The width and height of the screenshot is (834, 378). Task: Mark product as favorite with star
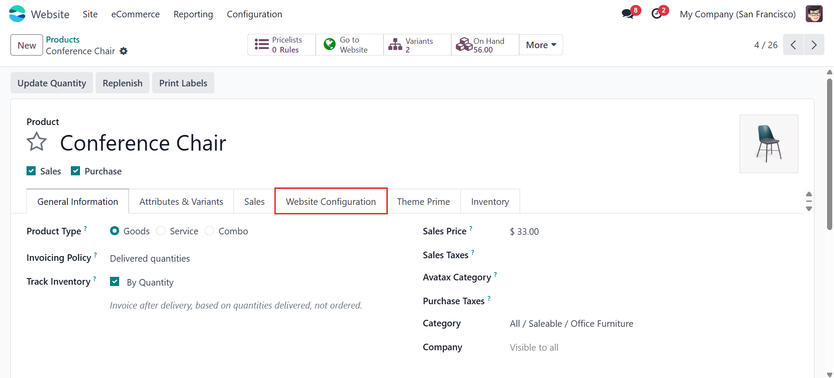click(37, 142)
